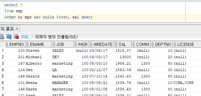Select the cell 'Neena'
Screen dimensions: 201x96
coord(39,83)
